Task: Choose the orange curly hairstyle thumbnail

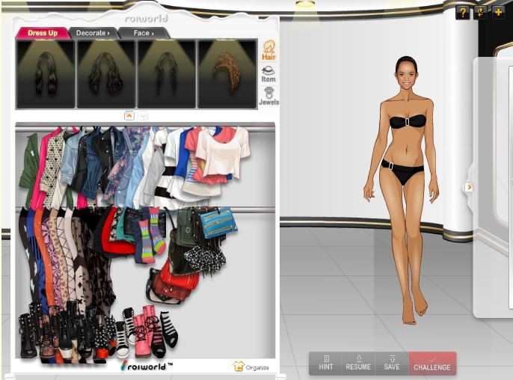Action: 226,73
